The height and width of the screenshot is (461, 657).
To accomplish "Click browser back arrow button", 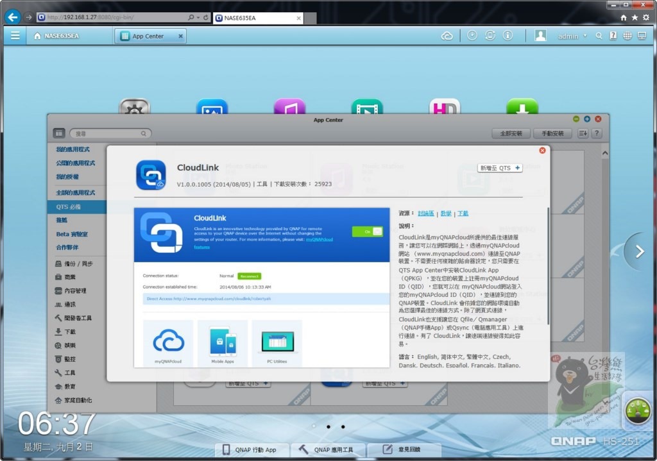I will pyautogui.click(x=13, y=17).
